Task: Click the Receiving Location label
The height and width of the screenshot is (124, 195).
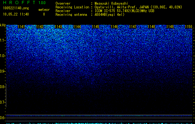Action: click(x=72, y=7)
